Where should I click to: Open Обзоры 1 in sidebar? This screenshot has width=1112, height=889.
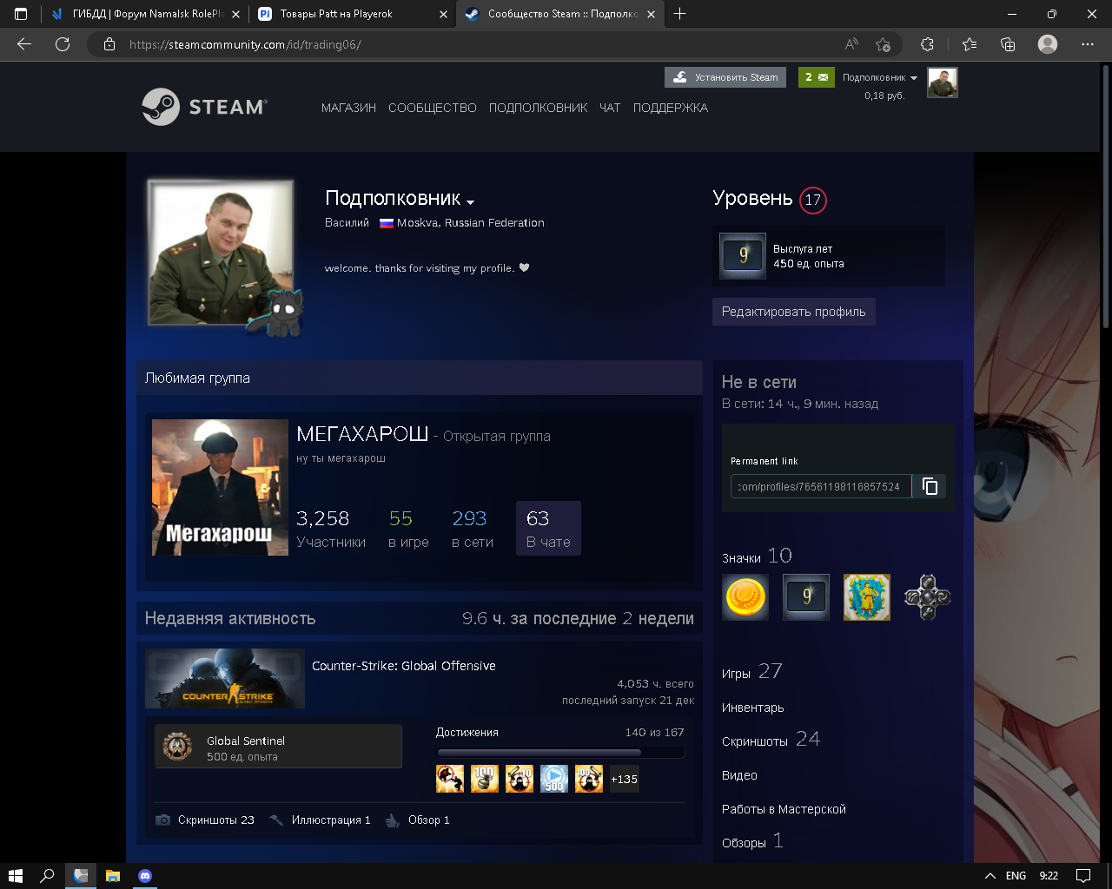coord(752,841)
